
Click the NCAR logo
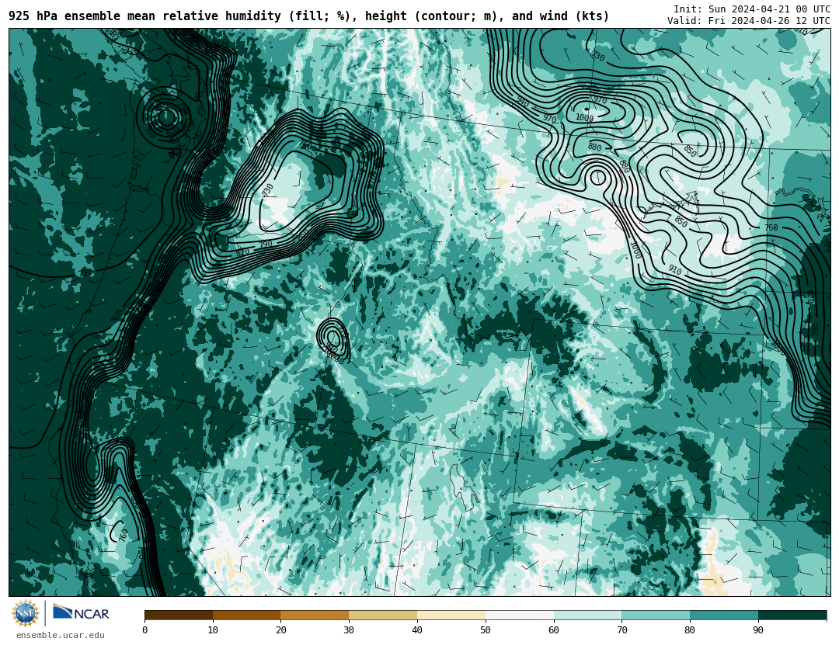82,612
